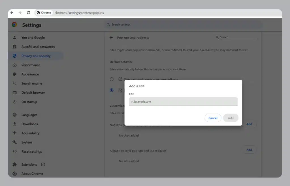This screenshot has height=186, width=290.
Task: Open You and Google section
Action: [33, 38]
